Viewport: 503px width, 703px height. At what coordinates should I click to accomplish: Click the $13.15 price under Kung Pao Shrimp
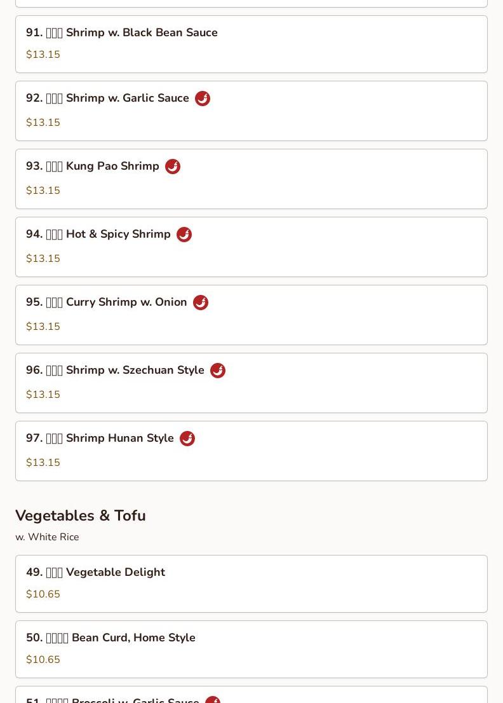pos(43,191)
